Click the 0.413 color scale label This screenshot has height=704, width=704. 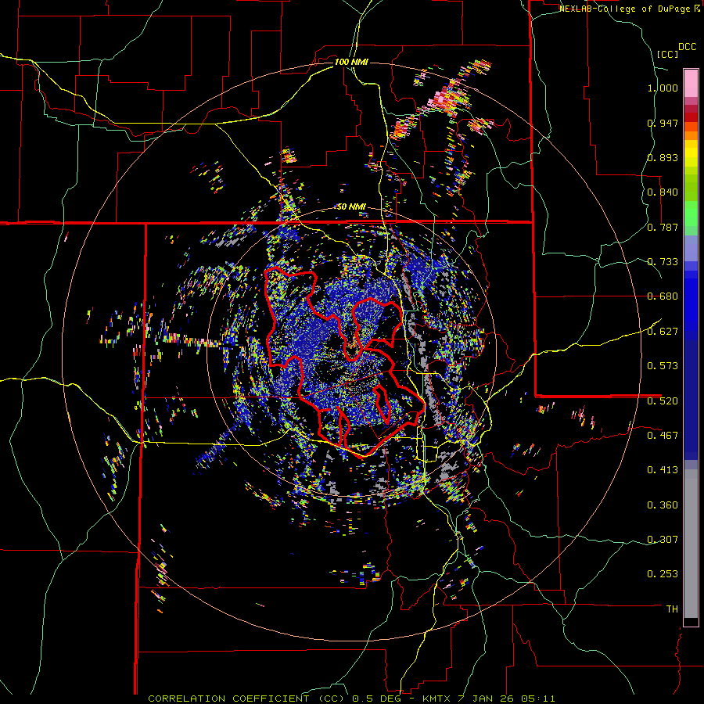[x=663, y=470]
